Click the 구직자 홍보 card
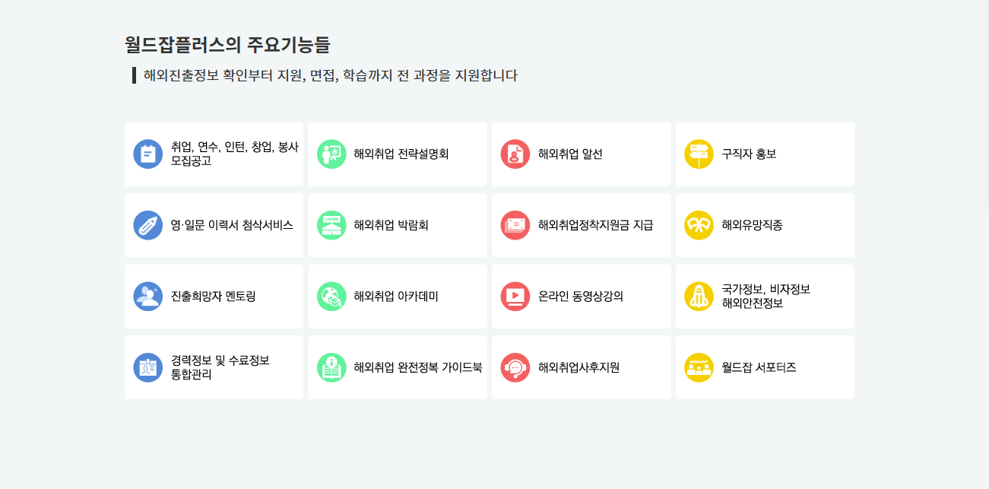The image size is (989, 489). pos(764,154)
